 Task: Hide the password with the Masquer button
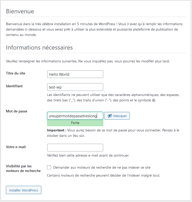[x=117, y=116]
